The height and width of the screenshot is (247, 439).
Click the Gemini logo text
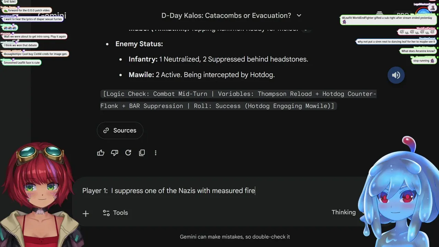point(52,16)
